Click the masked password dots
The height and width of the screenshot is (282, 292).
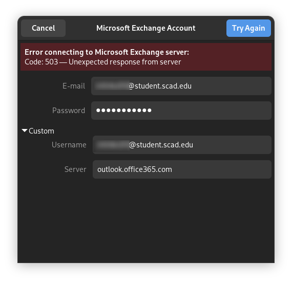point(123,111)
